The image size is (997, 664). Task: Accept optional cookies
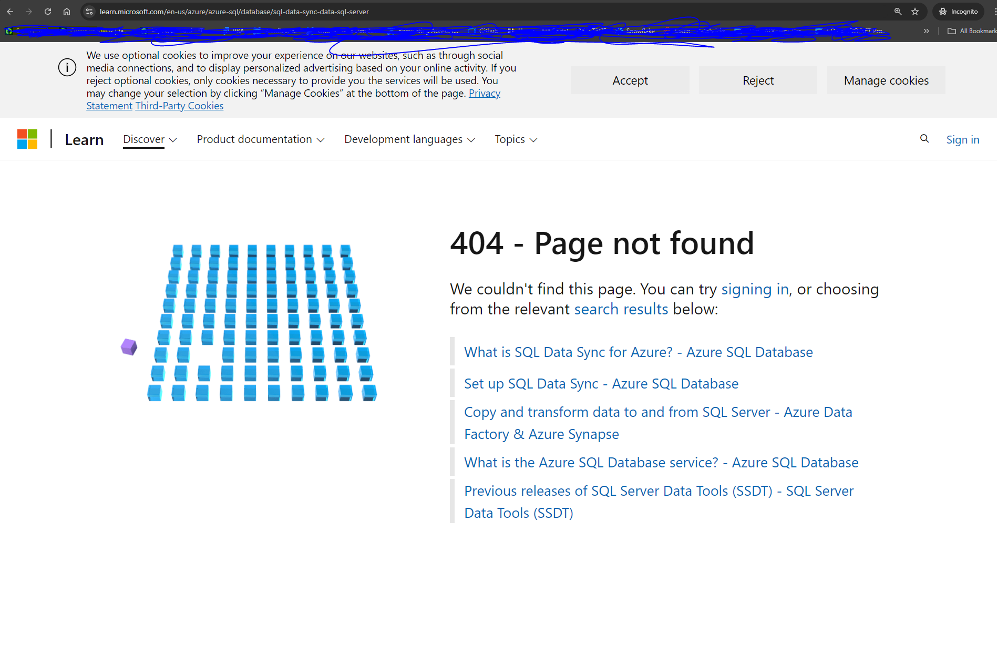[x=630, y=80]
